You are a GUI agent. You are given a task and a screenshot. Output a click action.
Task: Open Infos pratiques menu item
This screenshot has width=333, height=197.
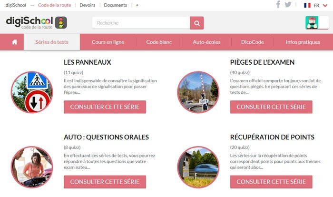[x=303, y=42]
